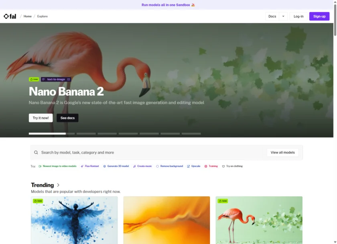Go to the Explore breadcrumb

43,16
